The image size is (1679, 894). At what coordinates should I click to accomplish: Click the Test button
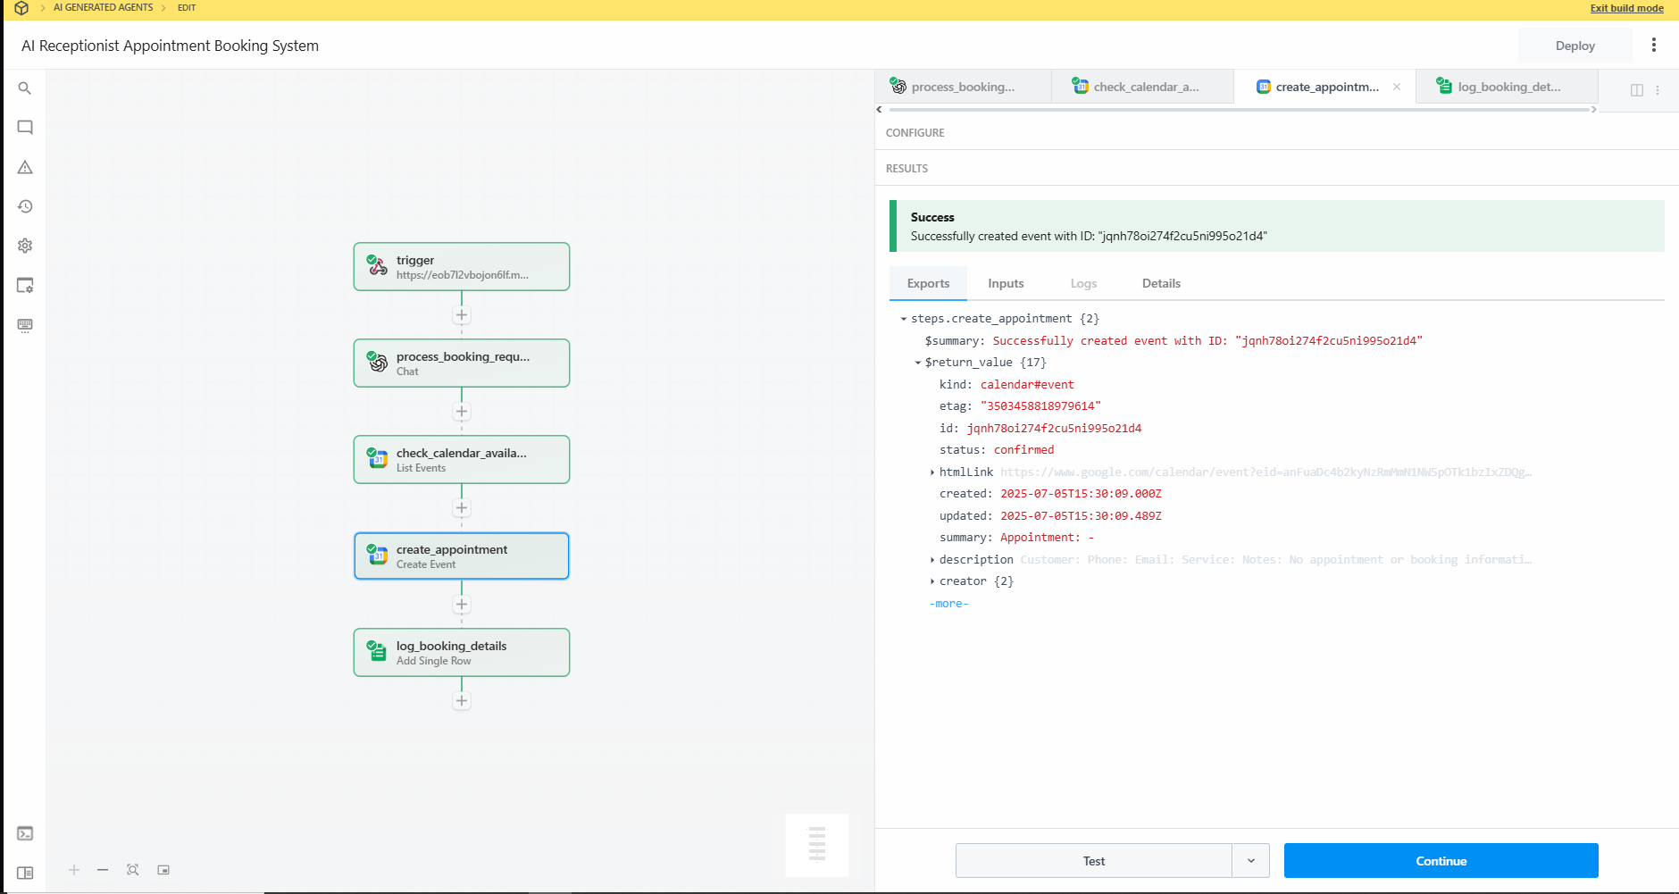(x=1093, y=861)
